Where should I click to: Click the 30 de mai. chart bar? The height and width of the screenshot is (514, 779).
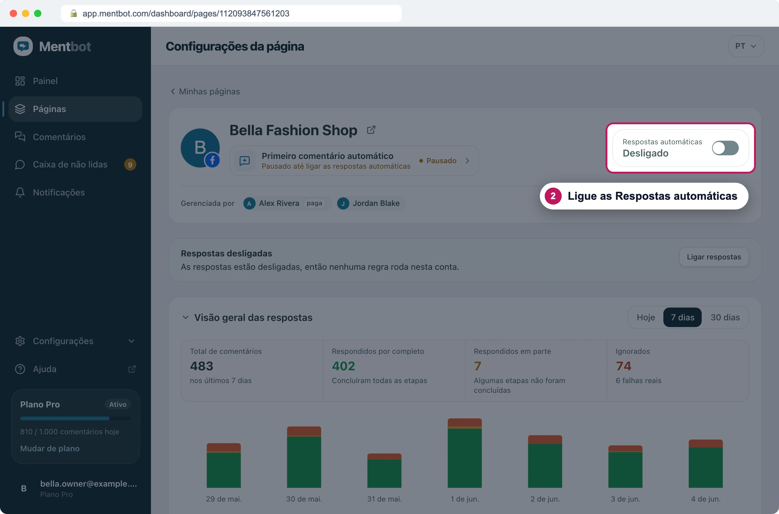[304, 457]
